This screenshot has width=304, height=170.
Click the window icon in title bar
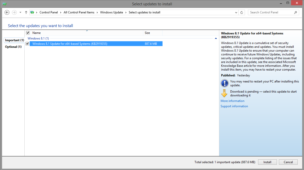pos(5,4)
